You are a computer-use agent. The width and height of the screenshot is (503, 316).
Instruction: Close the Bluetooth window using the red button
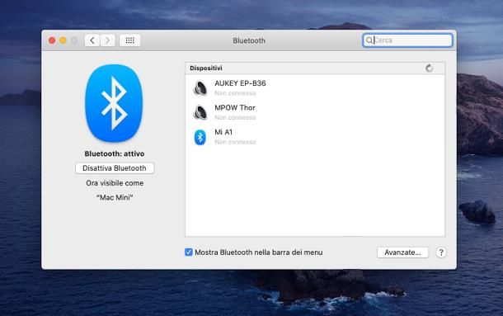pos(52,40)
